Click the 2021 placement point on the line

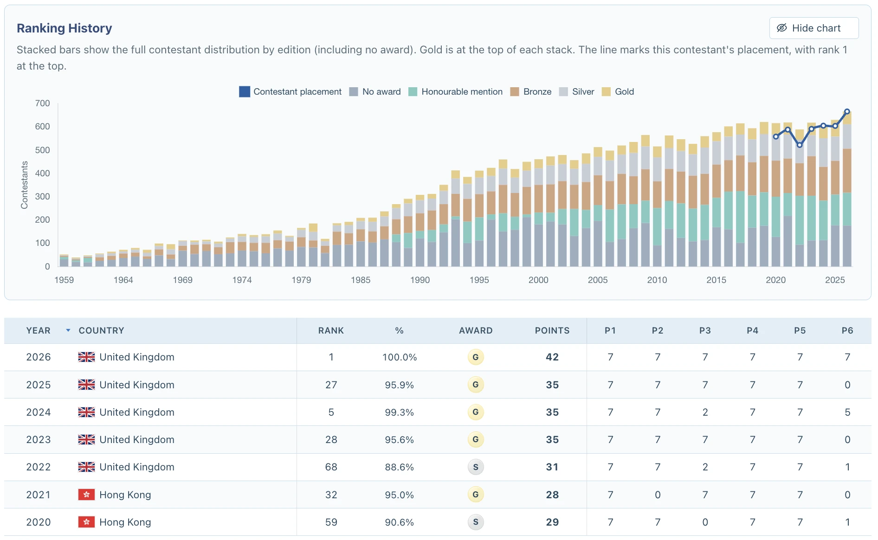point(788,129)
